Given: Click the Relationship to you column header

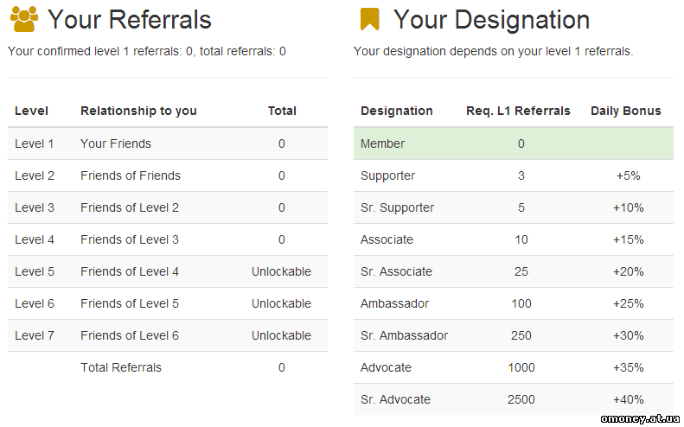Looking at the screenshot, I should click(x=138, y=111).
